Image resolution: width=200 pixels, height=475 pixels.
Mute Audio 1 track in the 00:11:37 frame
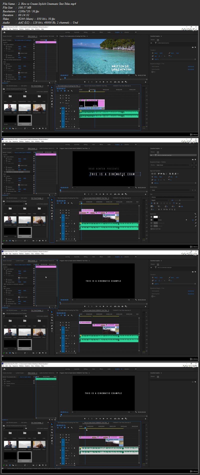click(x=69, y=448)
